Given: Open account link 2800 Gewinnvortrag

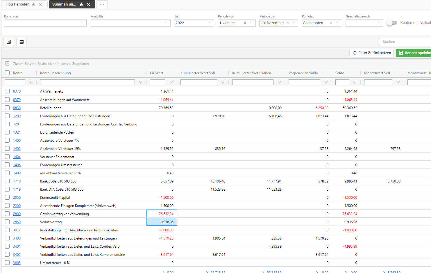Looking at the screenshot, I should (x=17, y=214).
